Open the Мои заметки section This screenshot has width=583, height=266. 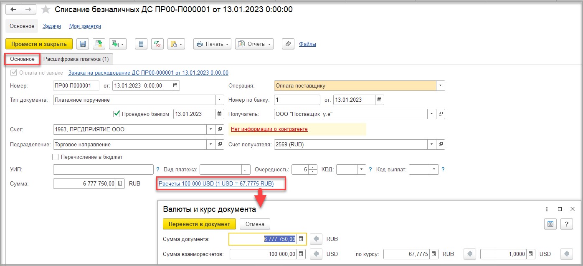coord(85,26)
